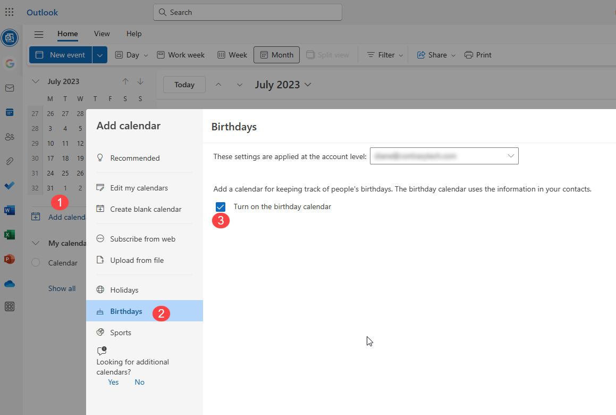Collapse the mini calendar July 2023 chevron
Viewport: 616px width, 415px height.
(x=36, y=81)
